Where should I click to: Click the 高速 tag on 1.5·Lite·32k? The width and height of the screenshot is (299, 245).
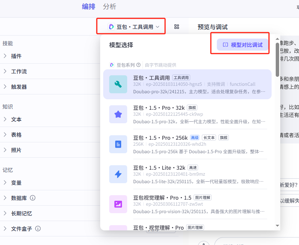[193, 167]
